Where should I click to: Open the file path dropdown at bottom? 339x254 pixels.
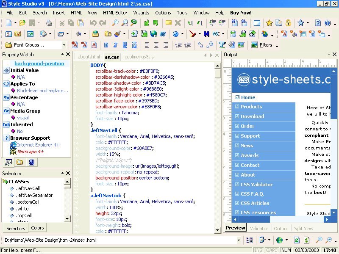(239, 240)
